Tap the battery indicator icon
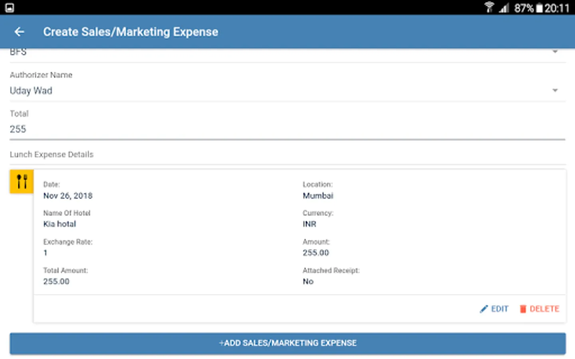The width and height of the screenshot is (575, 359). (x=539, y=8)
